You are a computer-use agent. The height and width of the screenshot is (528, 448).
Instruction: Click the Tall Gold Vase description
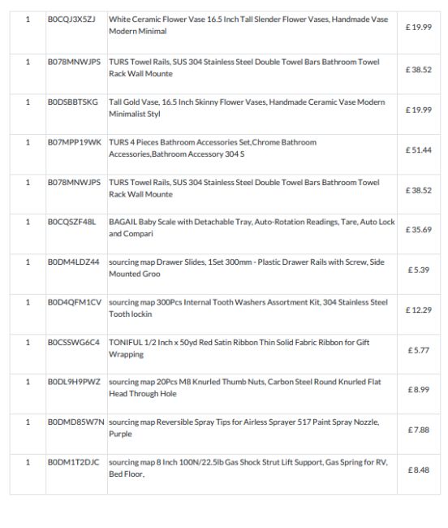pyautogui.click(x=247, y=108)
